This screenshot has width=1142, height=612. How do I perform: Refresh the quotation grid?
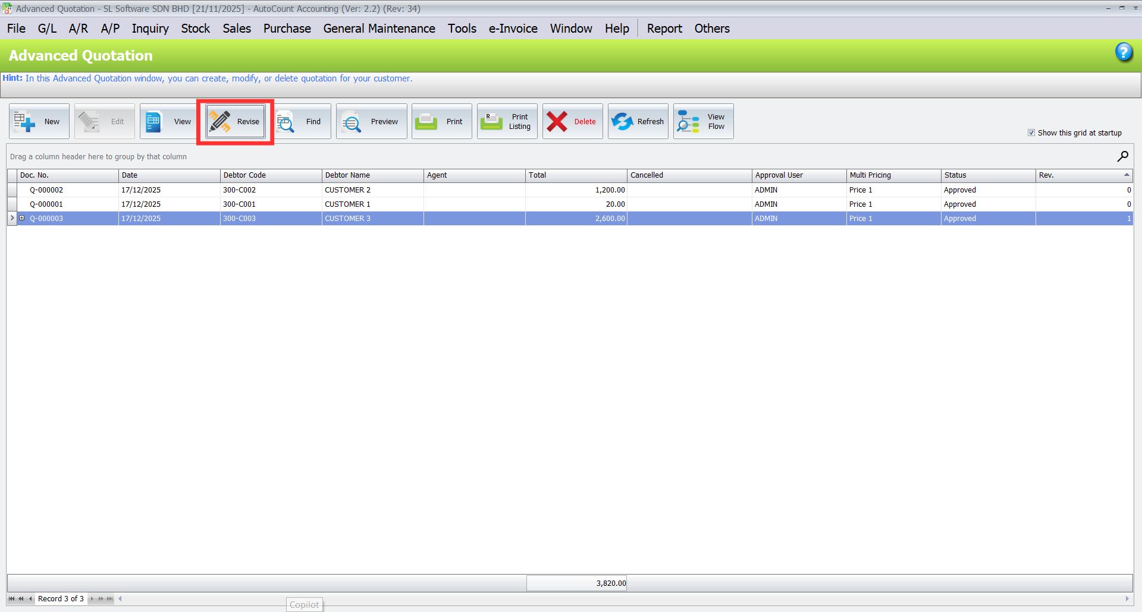click(638, 121)
